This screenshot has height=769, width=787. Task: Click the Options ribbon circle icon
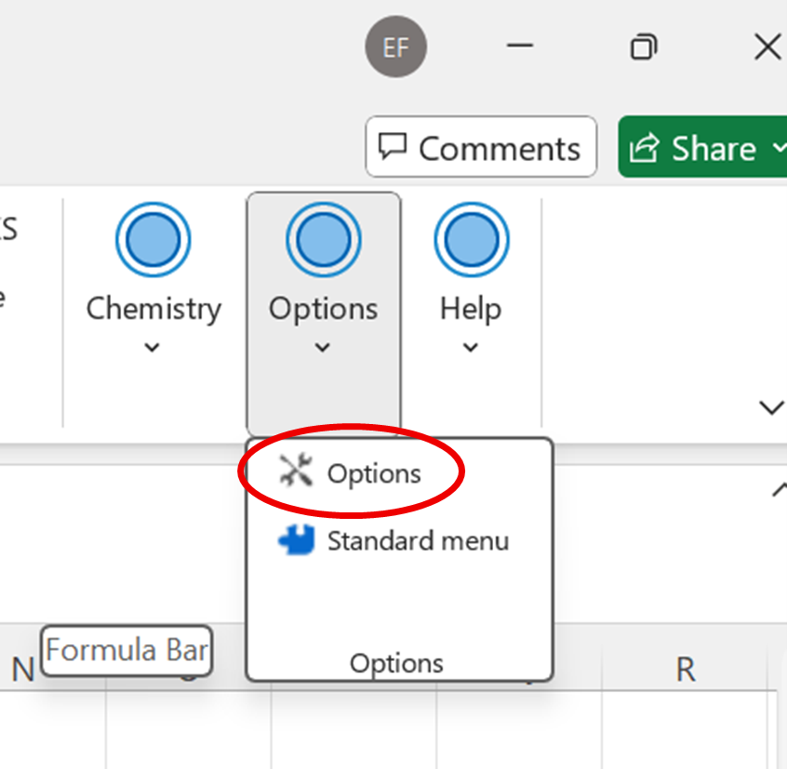click(324, 240)
